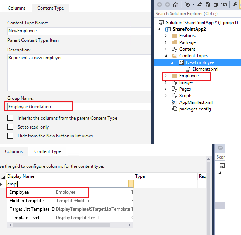Screen dimensions: 241x235
Task: Click the Display Name column header
Action: (70, 176)
